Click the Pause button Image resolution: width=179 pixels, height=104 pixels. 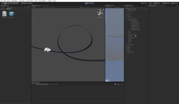click(89, 3)
